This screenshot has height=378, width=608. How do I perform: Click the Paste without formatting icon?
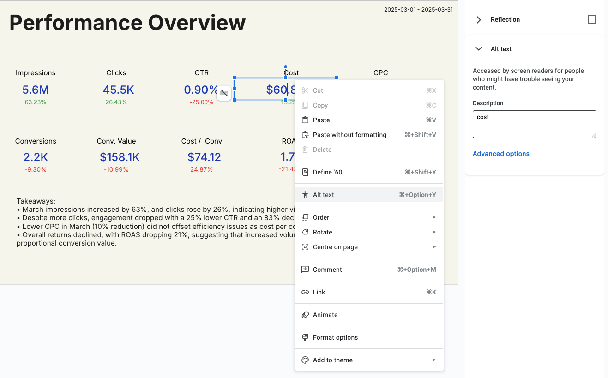pyautogui.click(x=305, y=135)
